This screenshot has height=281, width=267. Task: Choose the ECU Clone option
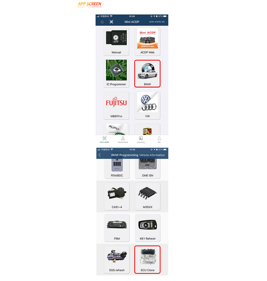coord(147,259)
